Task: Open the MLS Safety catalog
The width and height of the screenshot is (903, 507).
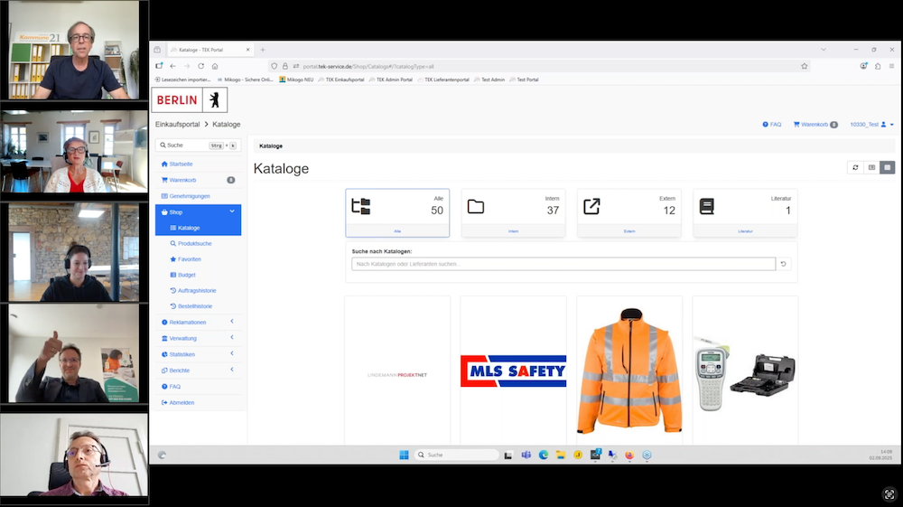Action: [x=513, y=371]
